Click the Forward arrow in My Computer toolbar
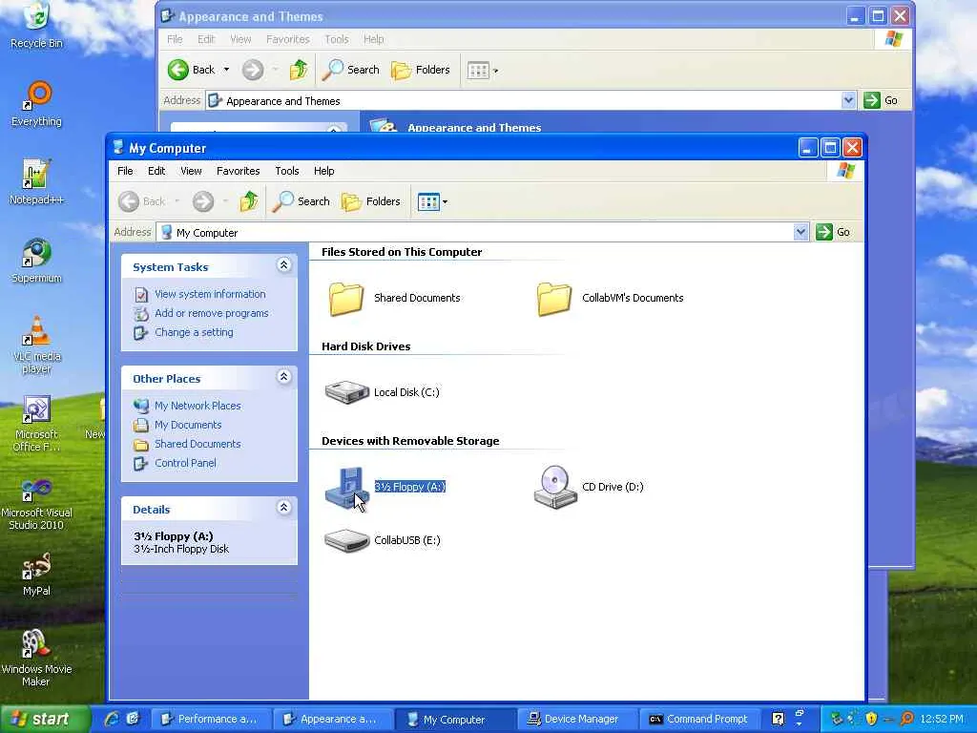 click(203, 201)
